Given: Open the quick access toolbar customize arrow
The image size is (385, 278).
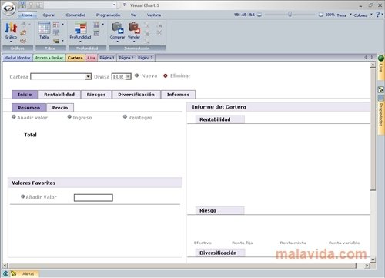Looking at the screenshot, I should [x=124, y=5].
